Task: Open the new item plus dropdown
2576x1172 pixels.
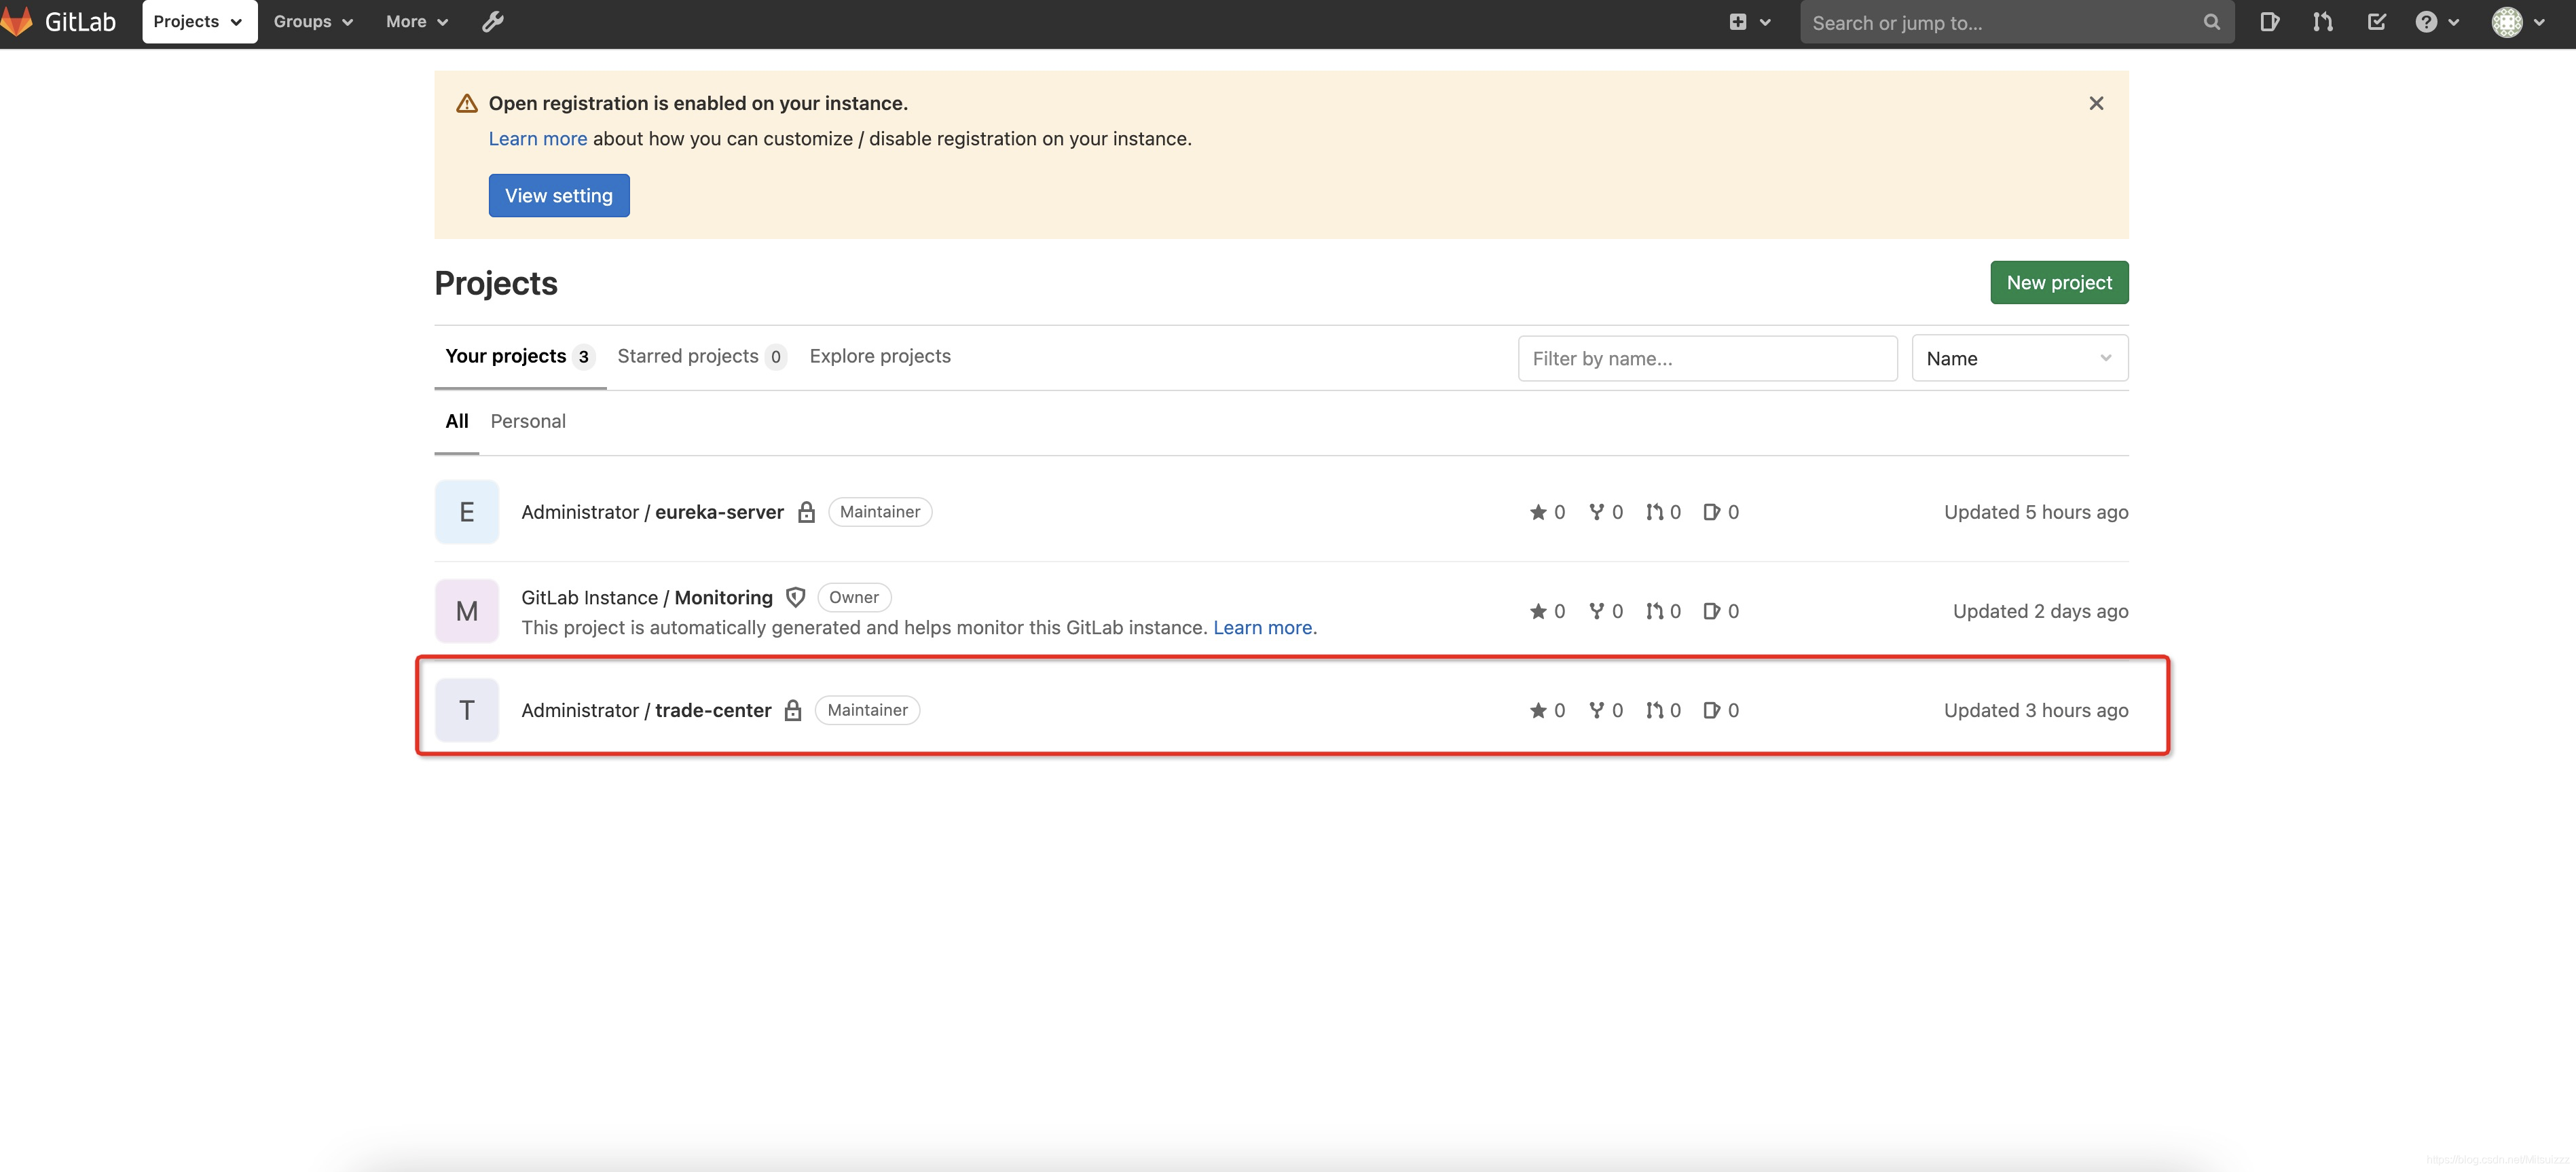Action: (1749, 22)
